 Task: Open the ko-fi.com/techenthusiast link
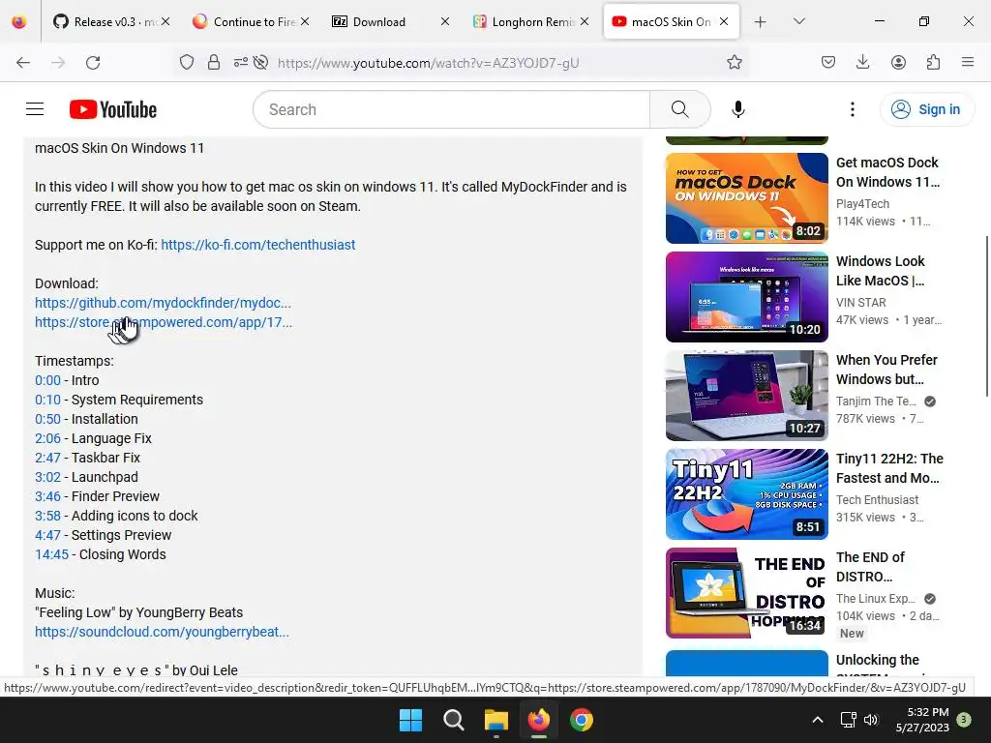coord(257,245)
